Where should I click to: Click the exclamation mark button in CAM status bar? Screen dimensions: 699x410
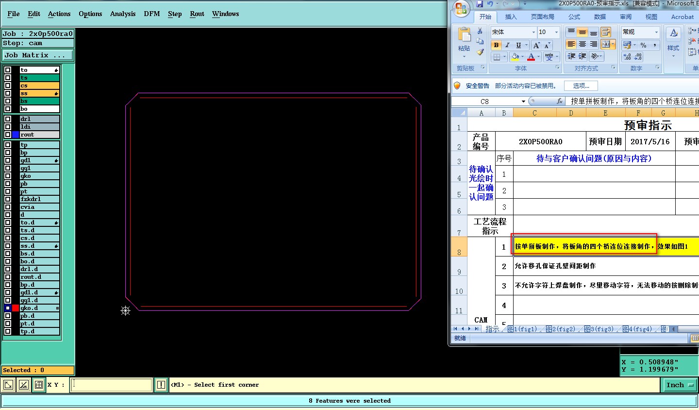(x=161, y=385)
